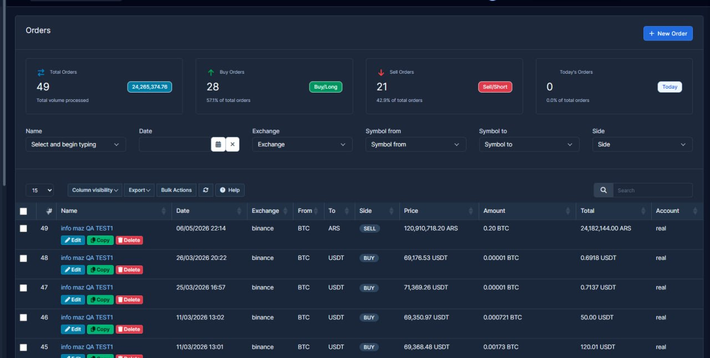710x358 pixels.
Task: Sort table by Price column arrows
Action: [x=472, y=211]
